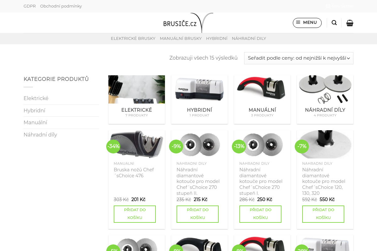The width and height of the screenshot is (377, 251).
Task: Expand the sort by price dropdown
Action: pyautogui.click(x=299, y=58)
